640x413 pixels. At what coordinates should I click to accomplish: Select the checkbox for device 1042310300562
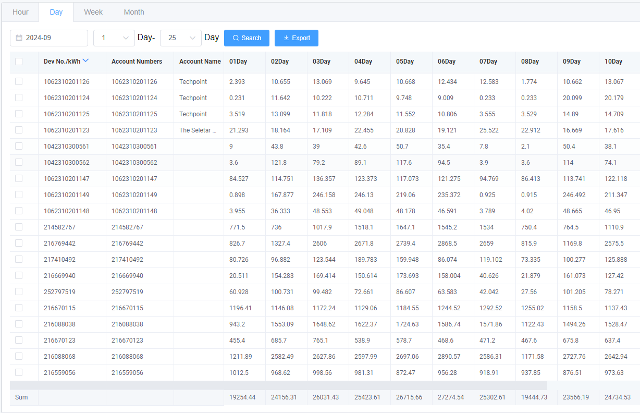point(19,162)
